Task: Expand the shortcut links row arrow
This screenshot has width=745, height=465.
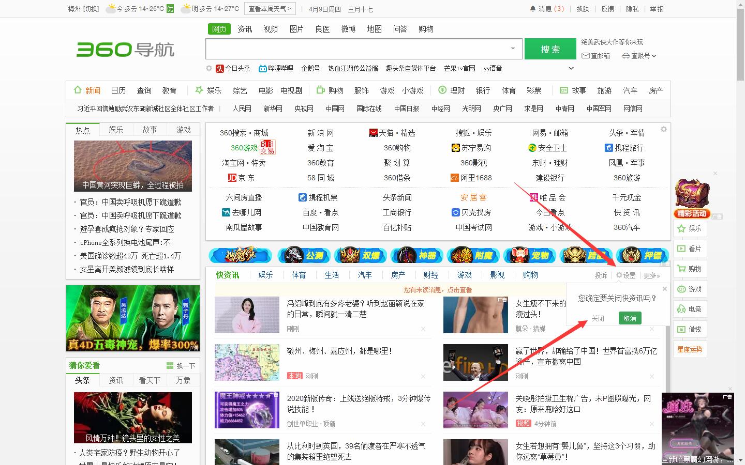Action: [571, 68]
